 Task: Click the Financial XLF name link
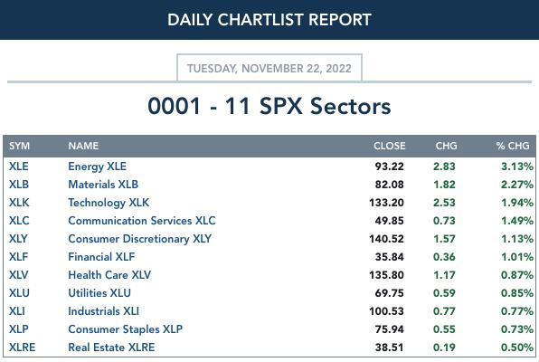point(101,257)
